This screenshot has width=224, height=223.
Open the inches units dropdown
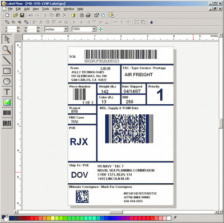tap(66, 29)
